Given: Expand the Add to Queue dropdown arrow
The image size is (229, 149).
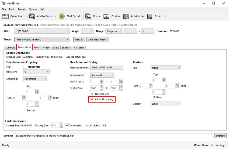Looking at the screenshot, I should (56, 16).
